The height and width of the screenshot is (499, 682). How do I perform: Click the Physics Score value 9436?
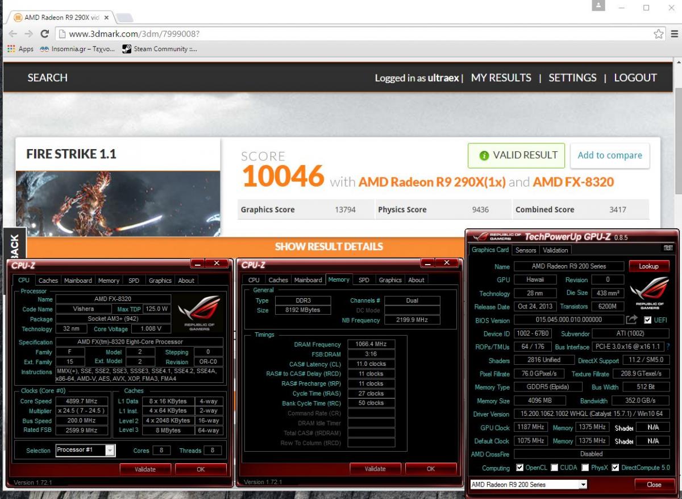coord(480,209)
